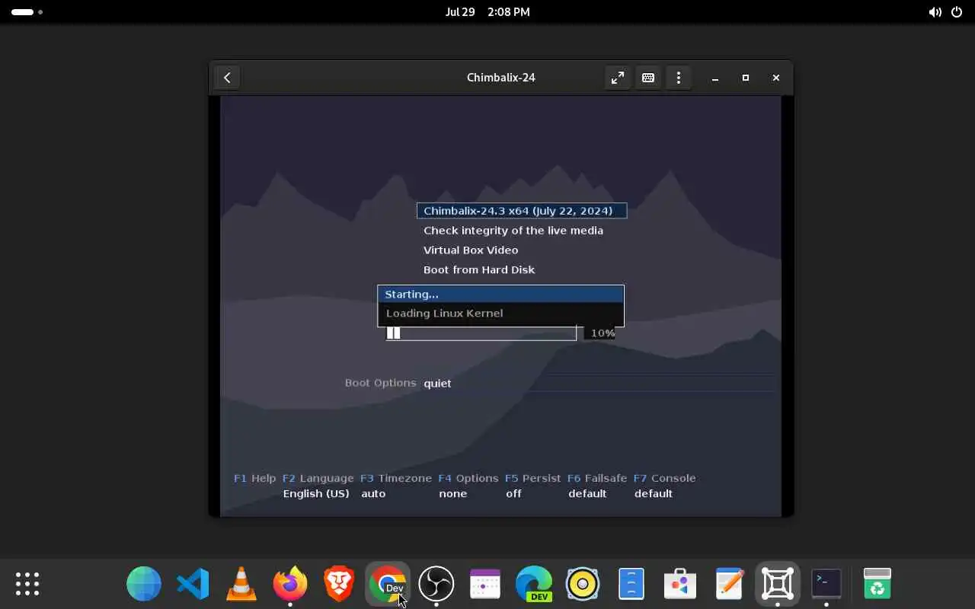Launch VLC media player from dock
975x609 pixels.
241,584
